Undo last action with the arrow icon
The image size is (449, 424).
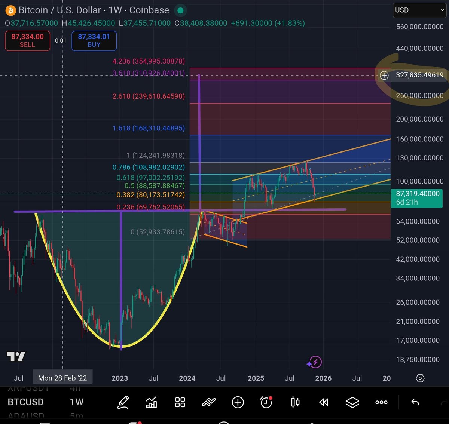tap(415, 402)
